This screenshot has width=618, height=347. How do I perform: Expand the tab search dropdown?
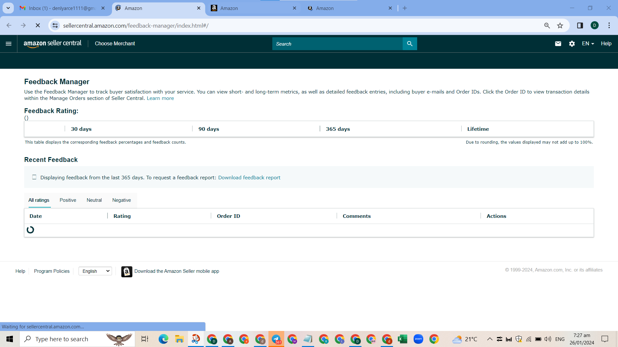click(x=8, y=8)
